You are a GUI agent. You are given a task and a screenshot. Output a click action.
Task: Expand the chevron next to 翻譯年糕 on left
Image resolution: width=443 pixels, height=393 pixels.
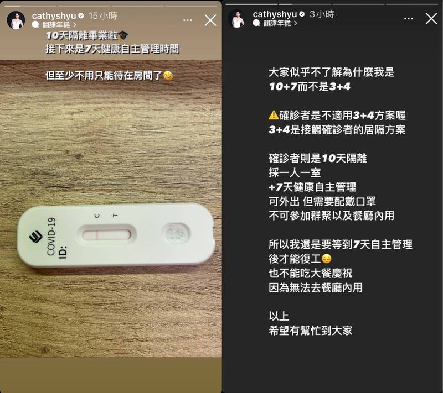[75, 25]
